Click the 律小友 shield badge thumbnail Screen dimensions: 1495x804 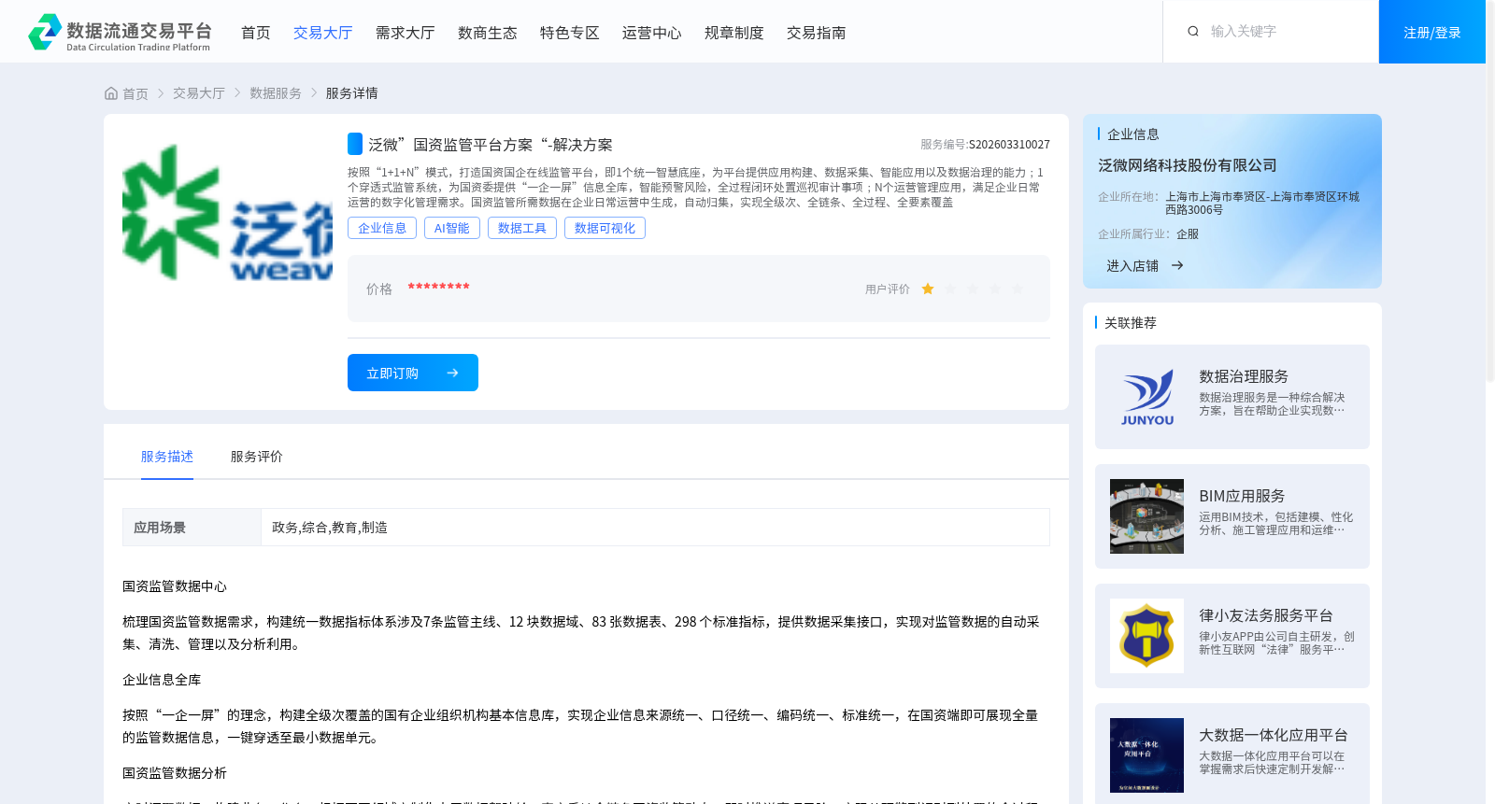point(1146,636)
